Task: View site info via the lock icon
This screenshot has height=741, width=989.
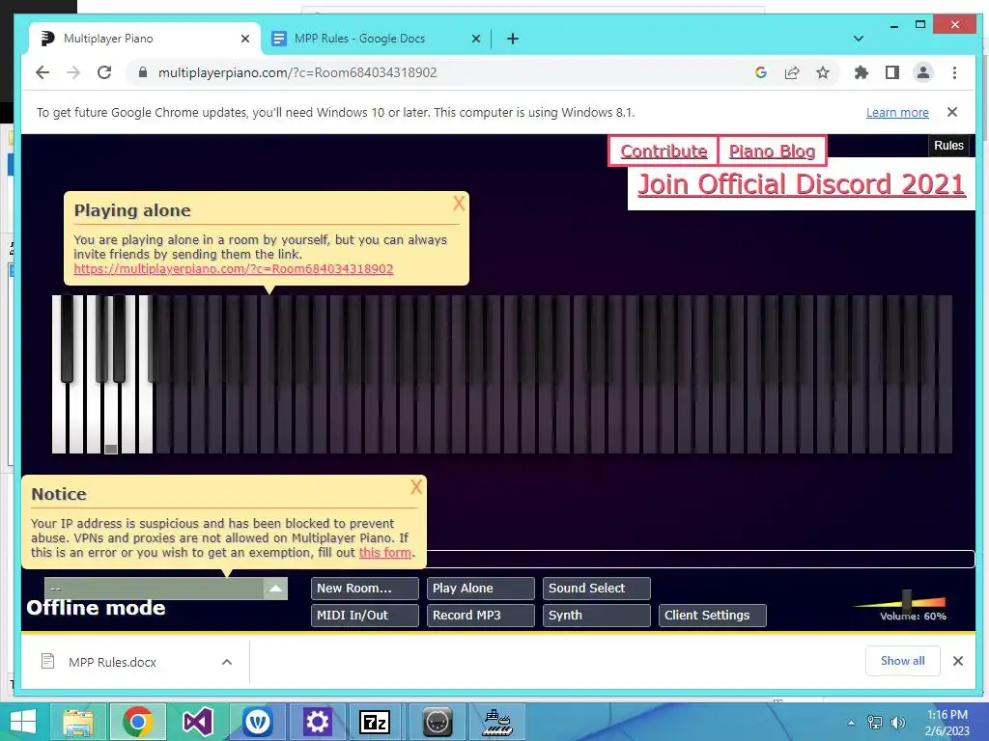Action: tap(143, 72)
